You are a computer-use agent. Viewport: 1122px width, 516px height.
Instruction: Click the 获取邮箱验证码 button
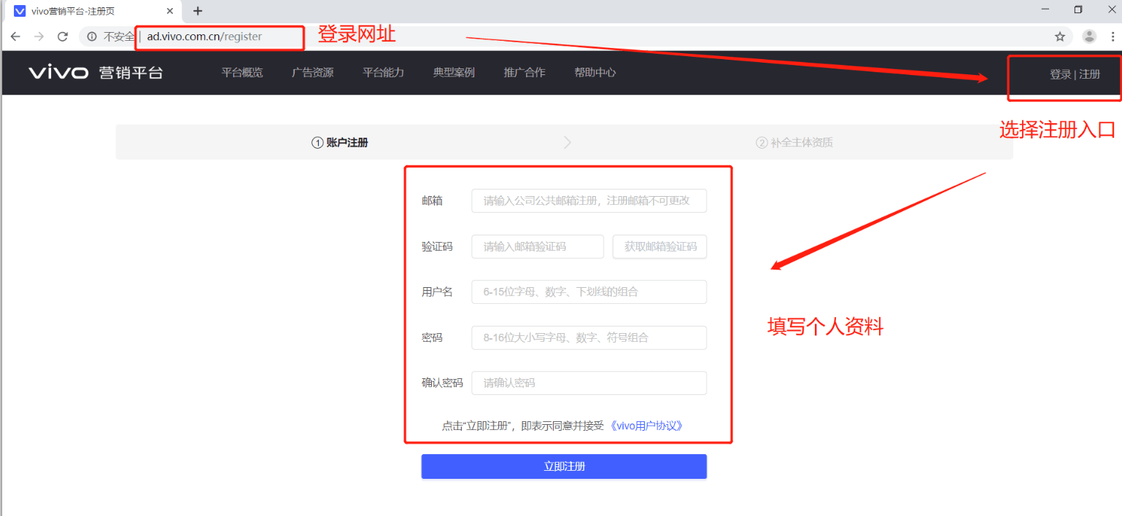tap(659, 246)
